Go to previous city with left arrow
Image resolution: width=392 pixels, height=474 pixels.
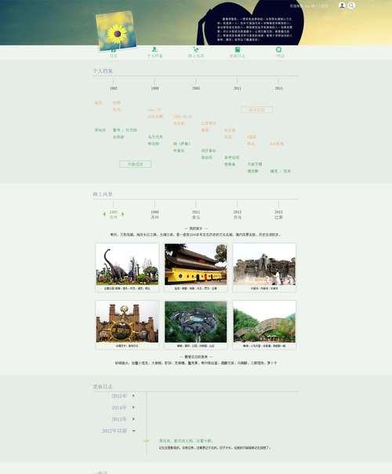pos(104,214)
